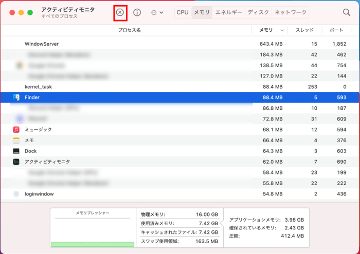
Task: Click the Dock process icon
Action: tap(16, 151)
